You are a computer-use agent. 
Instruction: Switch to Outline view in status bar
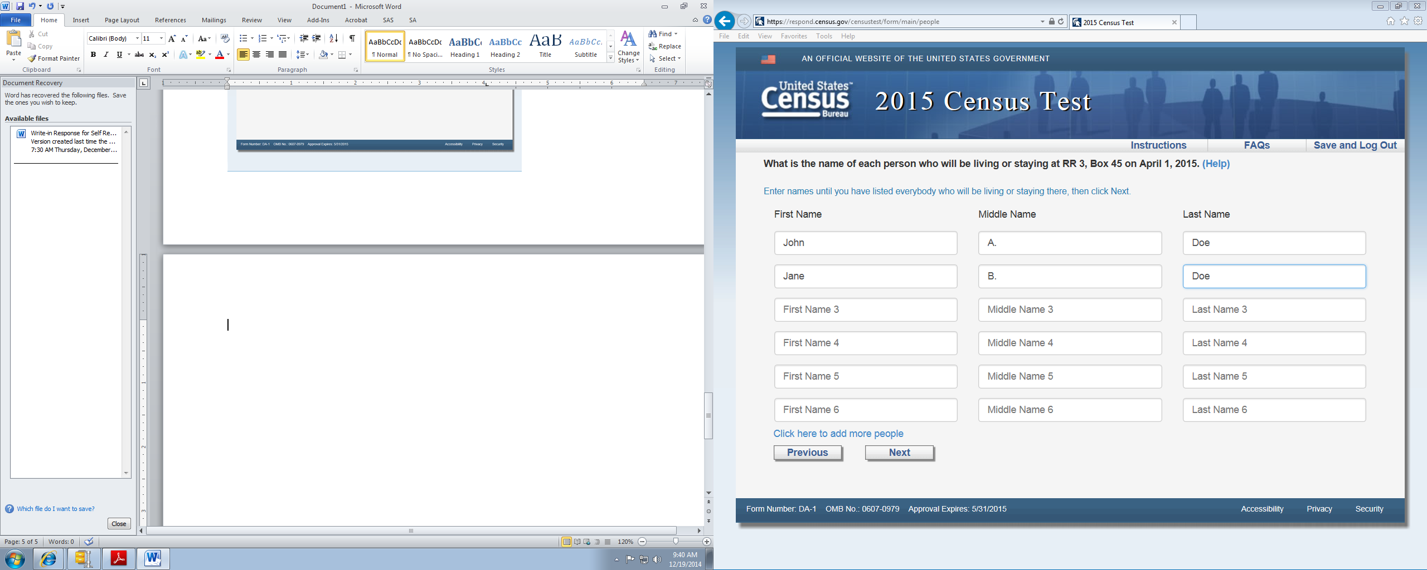(598, 542)
